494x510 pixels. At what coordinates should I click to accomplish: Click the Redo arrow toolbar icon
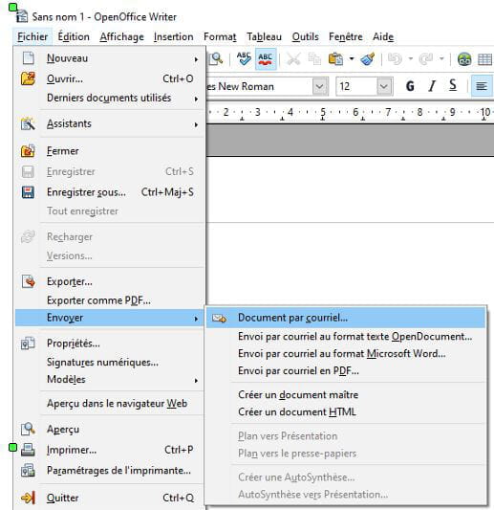click(426, 59)
